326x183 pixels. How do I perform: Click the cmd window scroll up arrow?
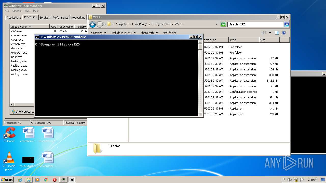click(x=200, y=42)
